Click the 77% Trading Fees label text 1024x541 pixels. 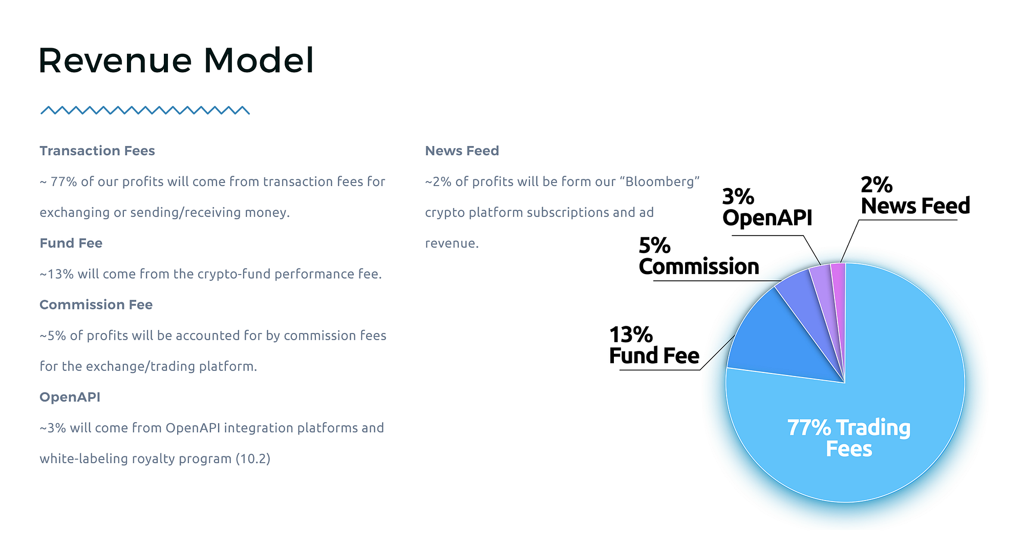coord(849,438)
